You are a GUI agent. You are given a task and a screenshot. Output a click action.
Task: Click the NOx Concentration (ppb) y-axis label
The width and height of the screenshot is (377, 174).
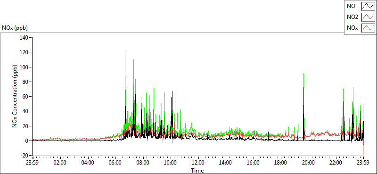[x=15, y=96]
